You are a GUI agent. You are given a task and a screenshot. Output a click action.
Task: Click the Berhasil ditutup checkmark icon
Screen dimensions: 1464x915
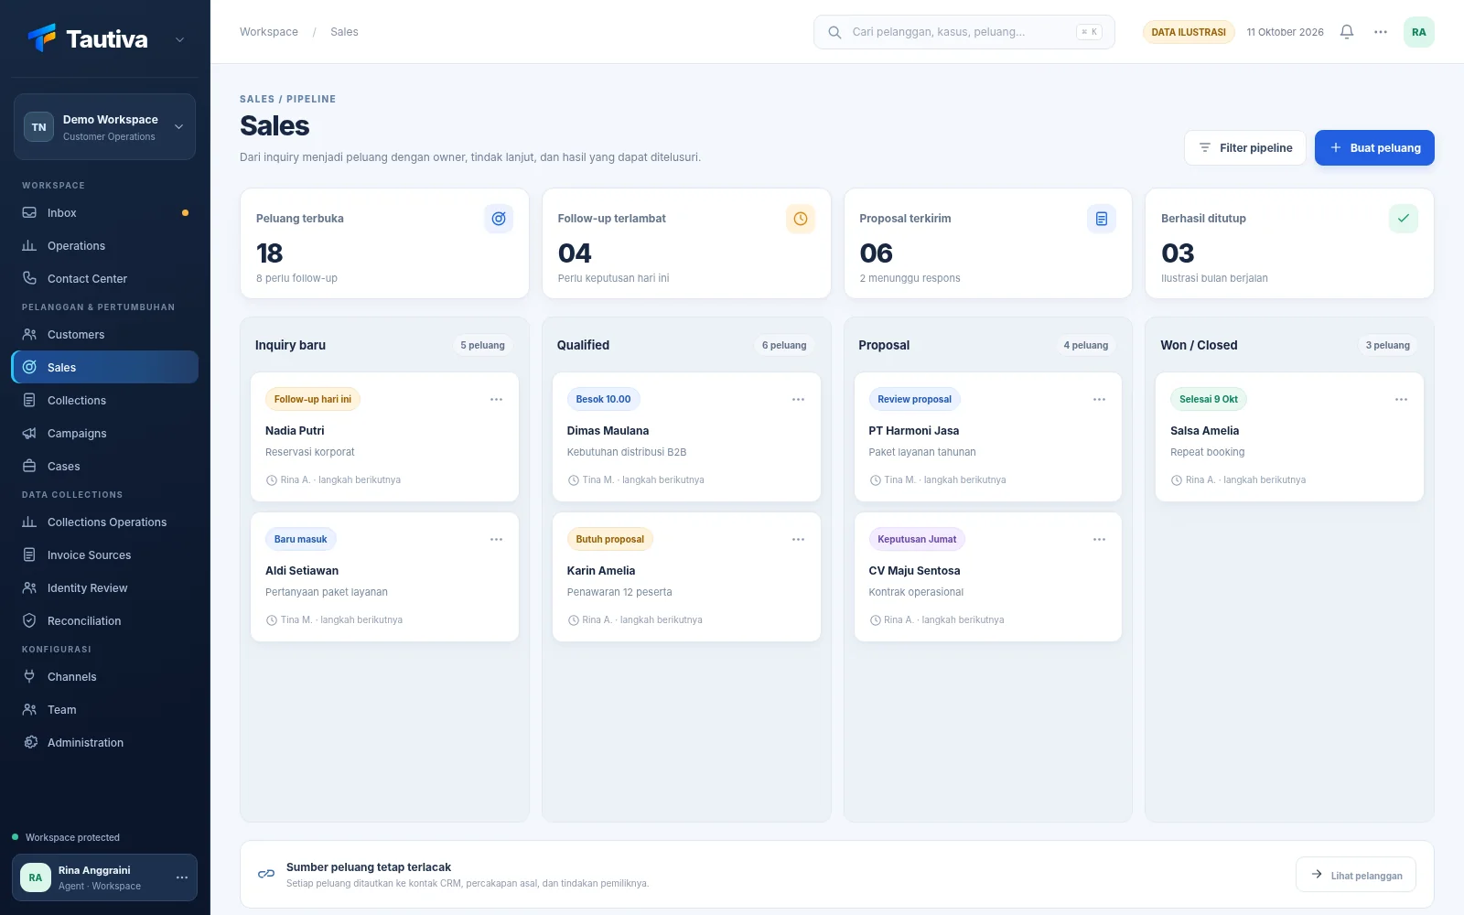point(1404,219)
